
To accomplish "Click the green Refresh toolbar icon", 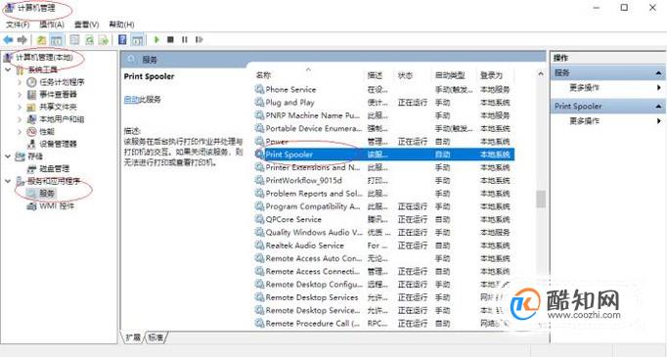I will [89, 40].
